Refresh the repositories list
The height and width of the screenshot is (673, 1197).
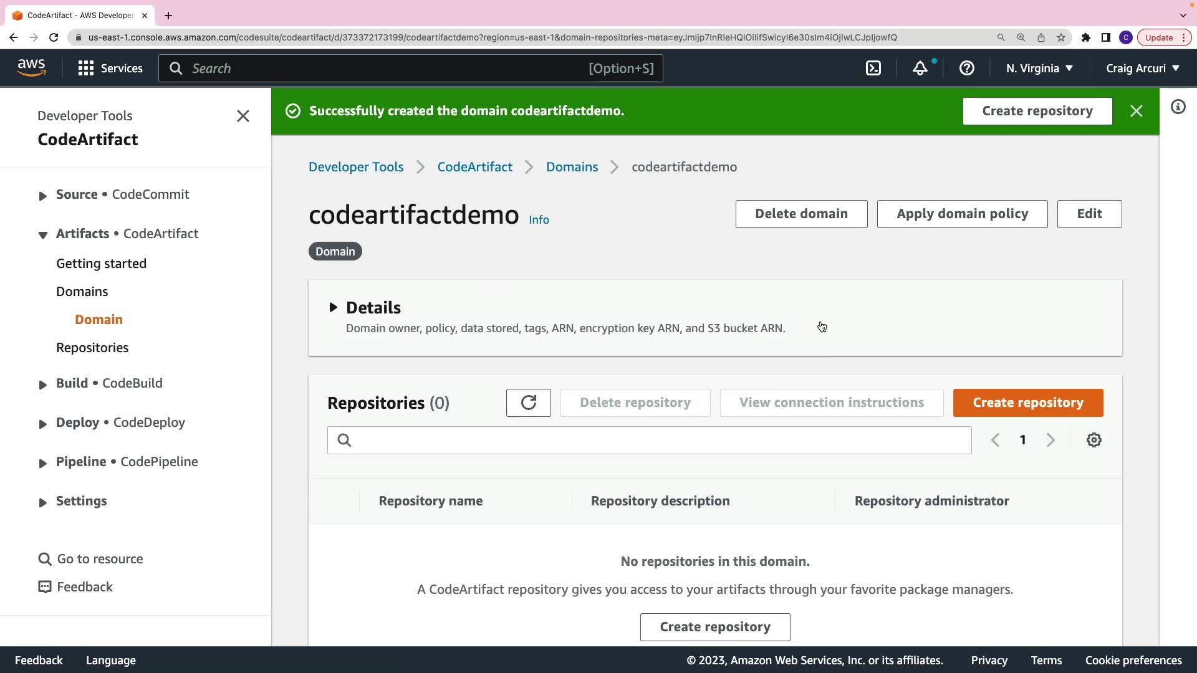click(528, 403)
